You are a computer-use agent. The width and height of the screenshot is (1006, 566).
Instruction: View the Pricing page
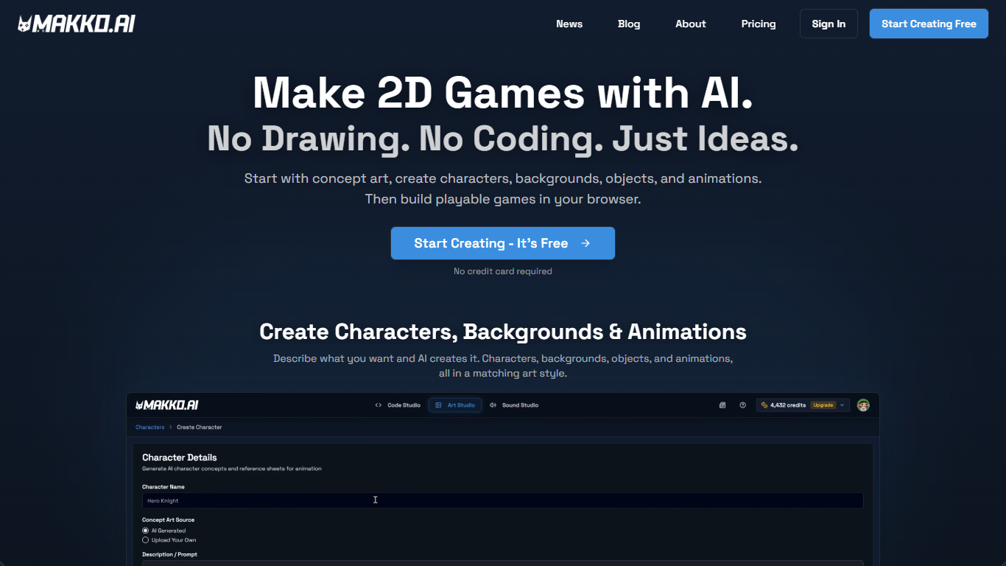pos(758,24)
